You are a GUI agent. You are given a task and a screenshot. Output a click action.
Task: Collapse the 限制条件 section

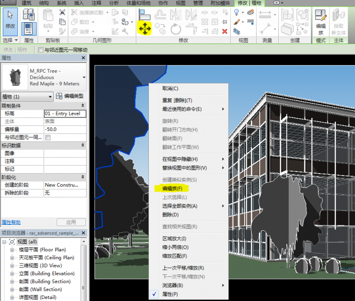[x=83, y=105]
